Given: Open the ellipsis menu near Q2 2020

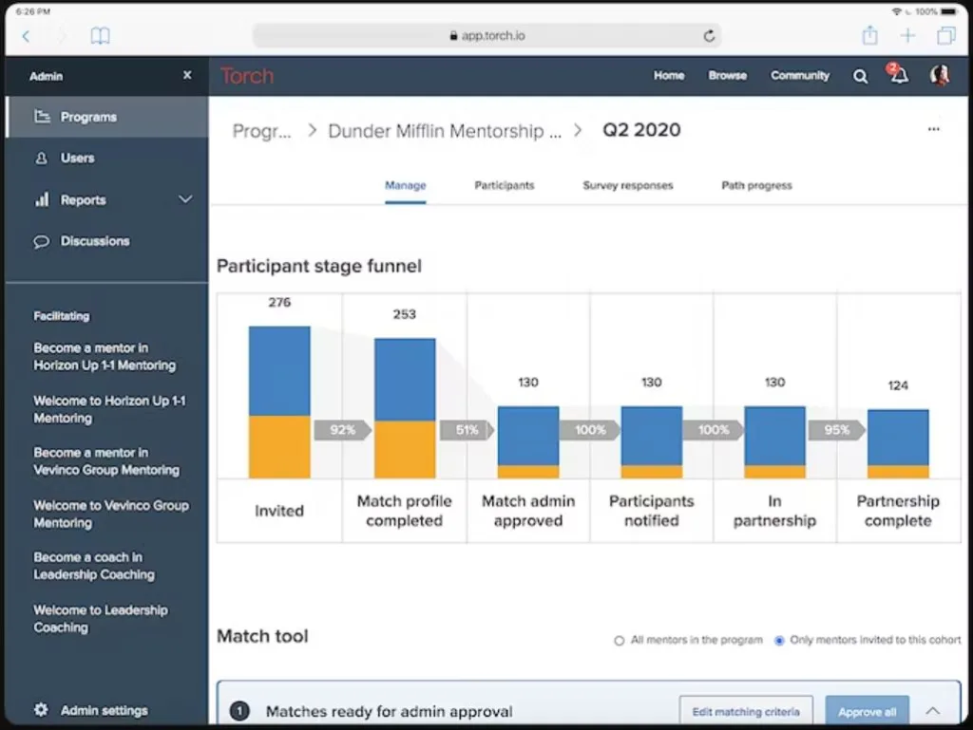Looking at the screenshot, I should click(934, 128).
